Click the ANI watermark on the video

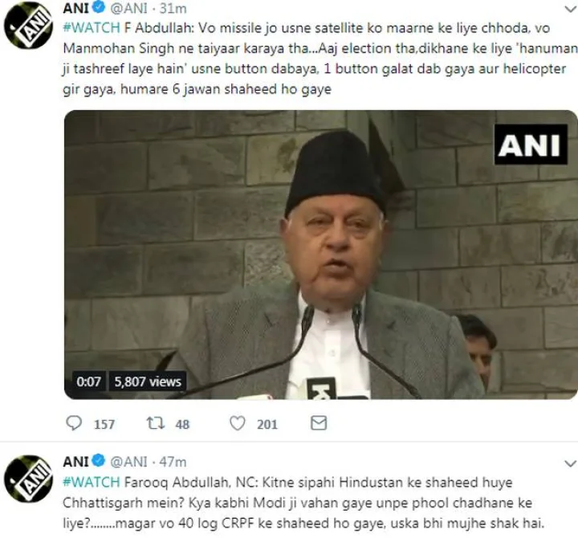[531, 145]
